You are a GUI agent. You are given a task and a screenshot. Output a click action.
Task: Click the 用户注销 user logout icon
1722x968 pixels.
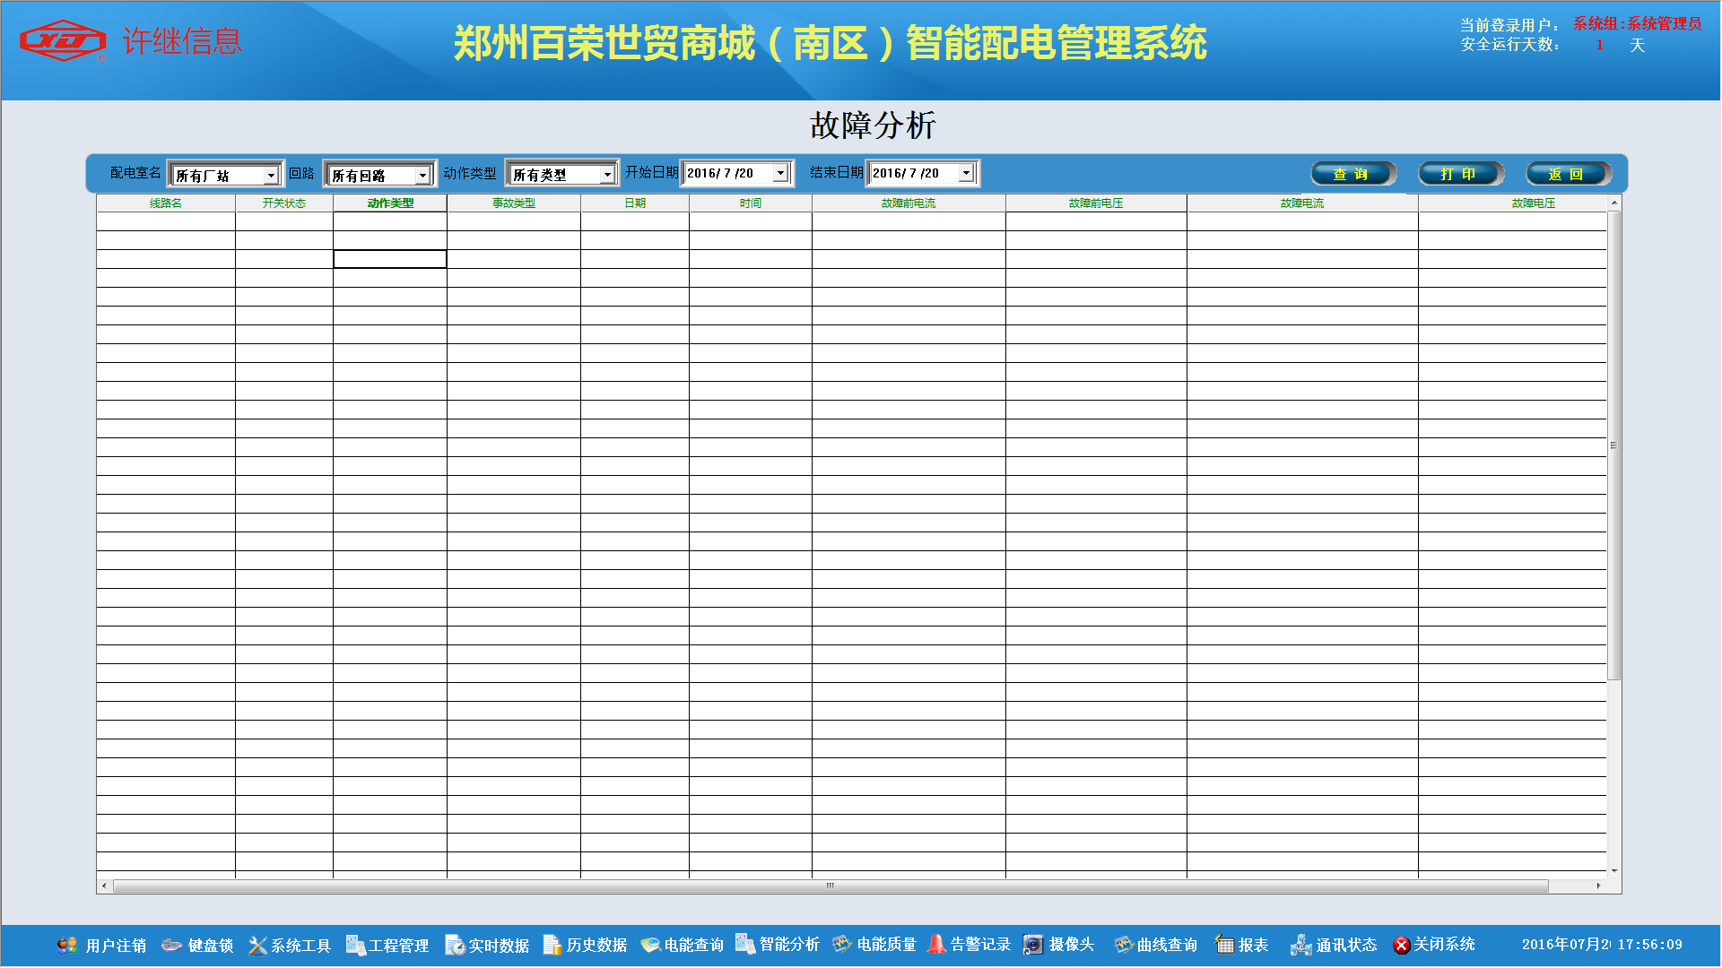[66, 945]
